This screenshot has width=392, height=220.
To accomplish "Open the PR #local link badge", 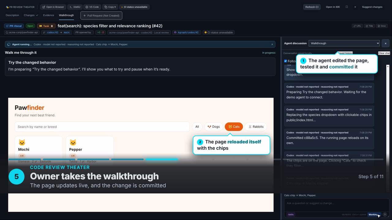I will click(x=14, y=26).
